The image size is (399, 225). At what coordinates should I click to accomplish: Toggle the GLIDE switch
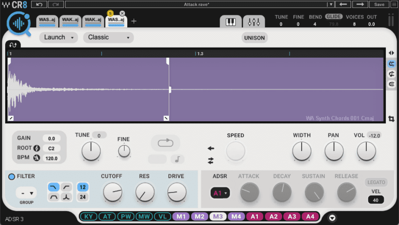(x=334, y=16)
